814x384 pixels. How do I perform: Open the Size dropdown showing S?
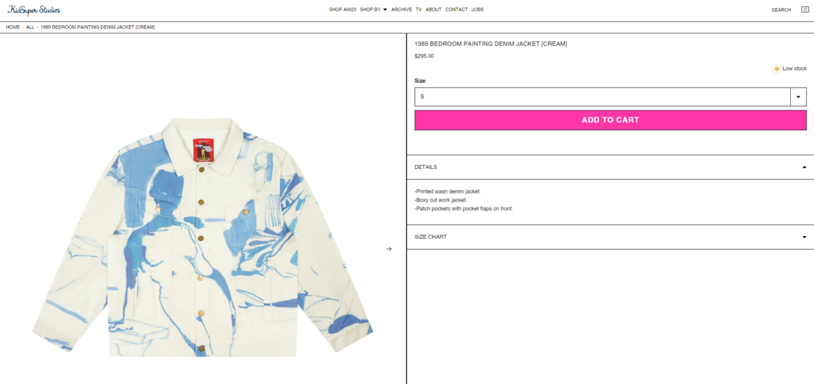coord(610,97)
